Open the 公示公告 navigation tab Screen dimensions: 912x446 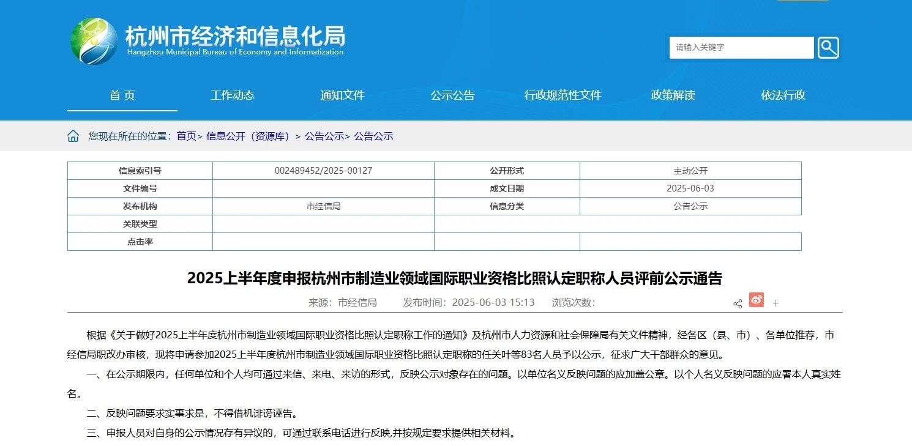452,95
